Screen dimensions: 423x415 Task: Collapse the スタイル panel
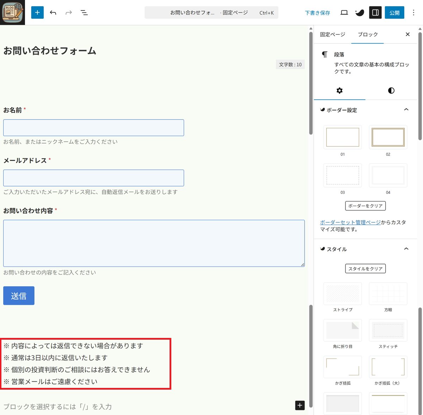point(406,249)
